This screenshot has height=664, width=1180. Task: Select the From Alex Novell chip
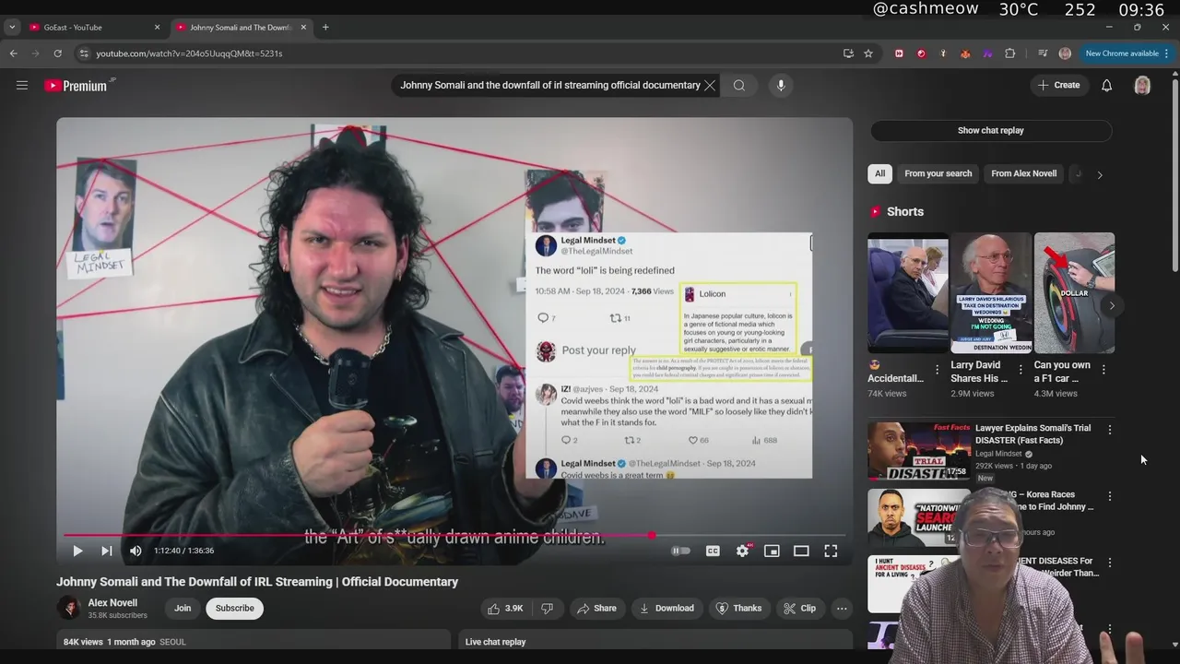click(x=1024, y=173)
